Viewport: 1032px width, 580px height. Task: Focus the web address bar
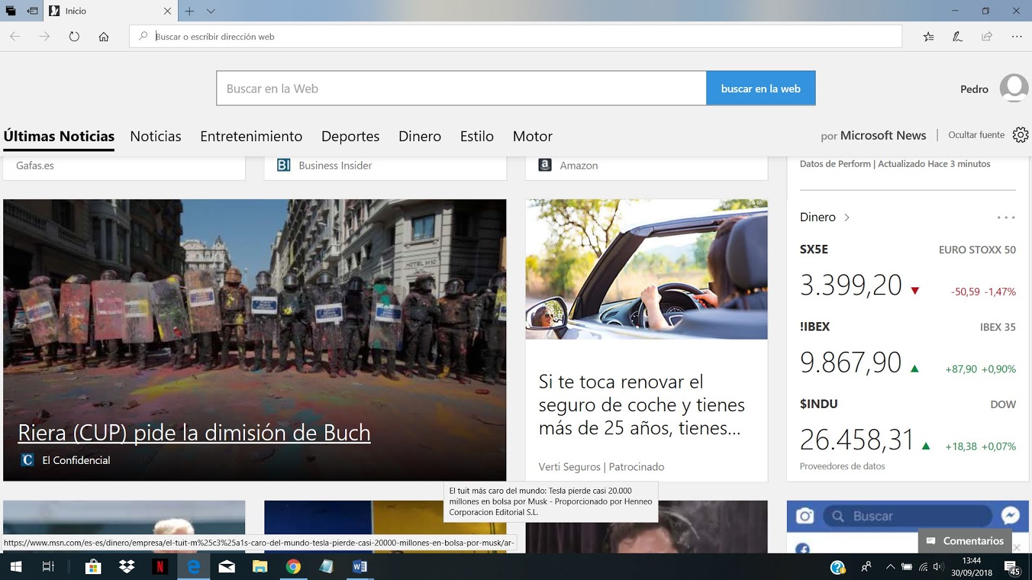pos(515,37)
